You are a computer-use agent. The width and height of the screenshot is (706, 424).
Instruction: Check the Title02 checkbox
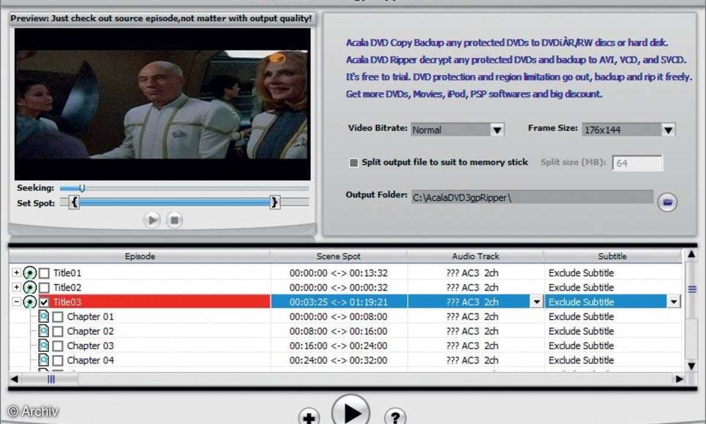pos(44,287)
